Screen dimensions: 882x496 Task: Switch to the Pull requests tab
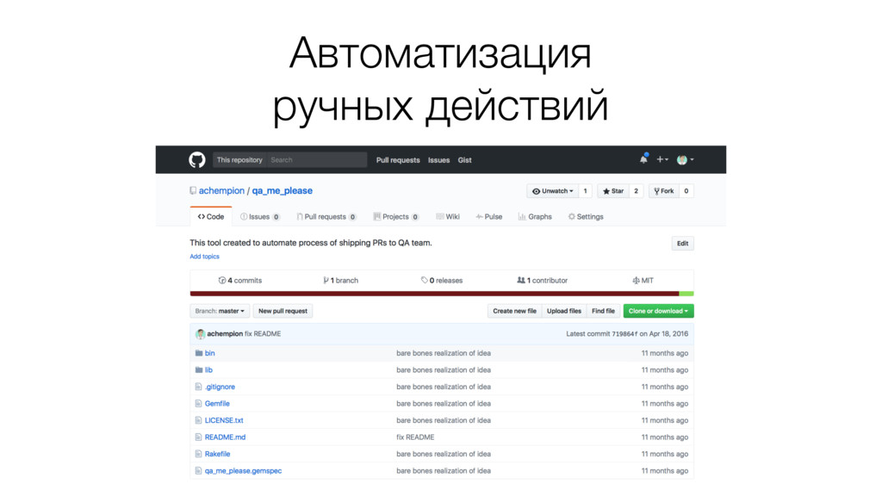click(326, 216)
